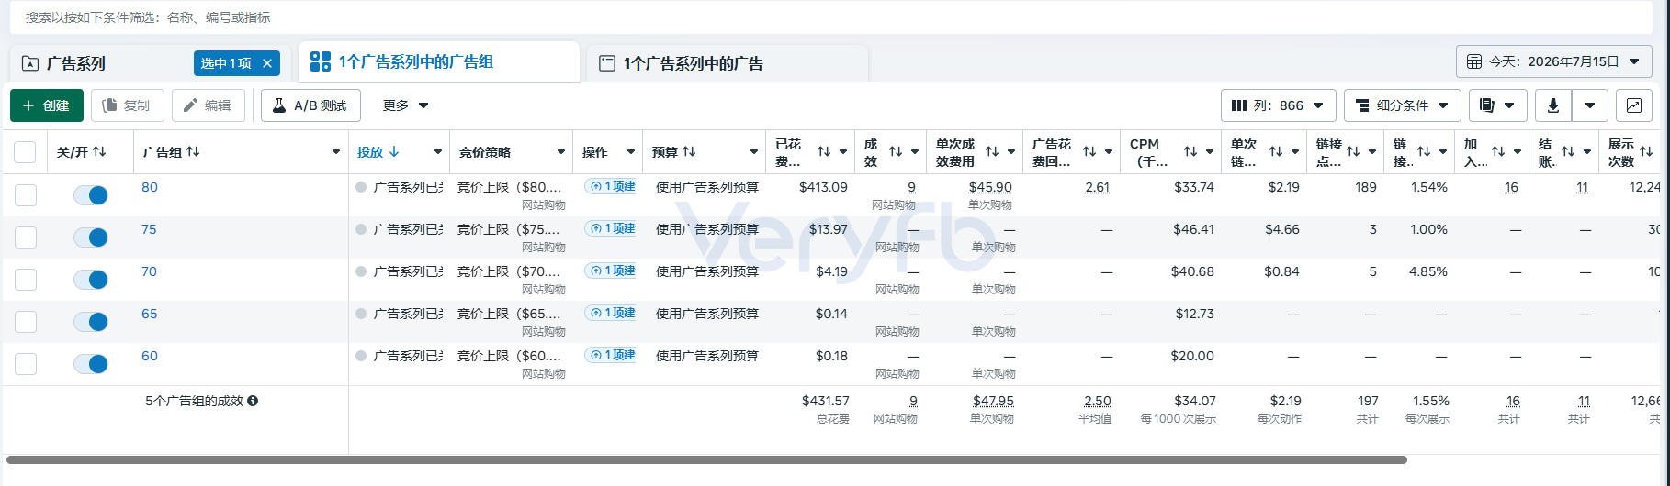Click the export download arrow icon
Viewport: 1670px width, 486px height.
pos(1553,105)
